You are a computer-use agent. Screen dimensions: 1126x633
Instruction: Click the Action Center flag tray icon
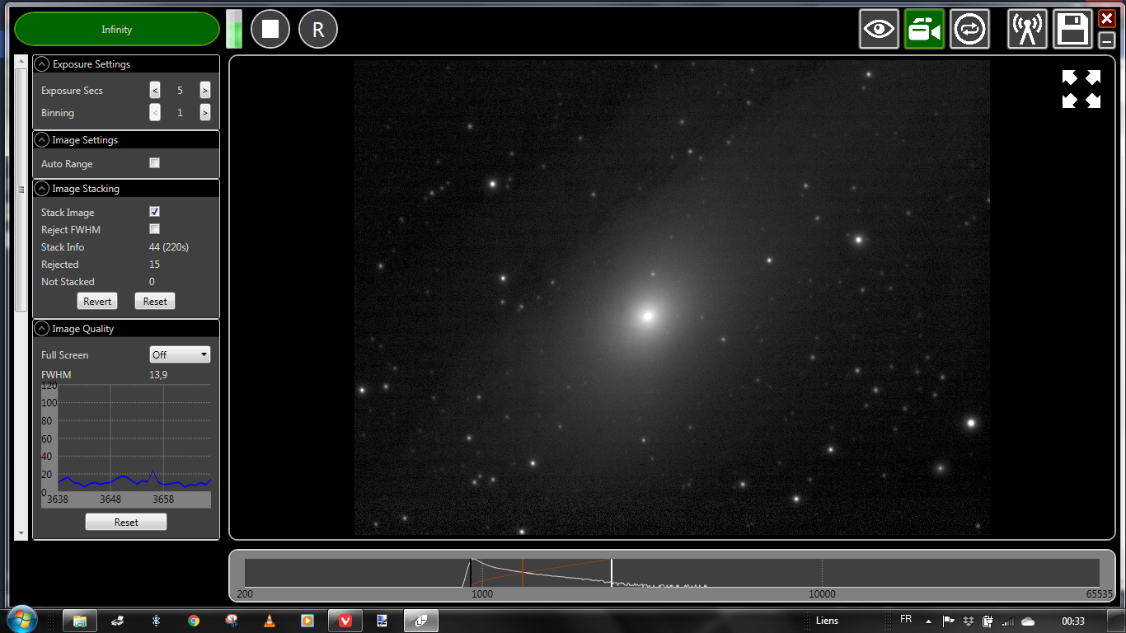pyautogui.click(x=949, y=621)
